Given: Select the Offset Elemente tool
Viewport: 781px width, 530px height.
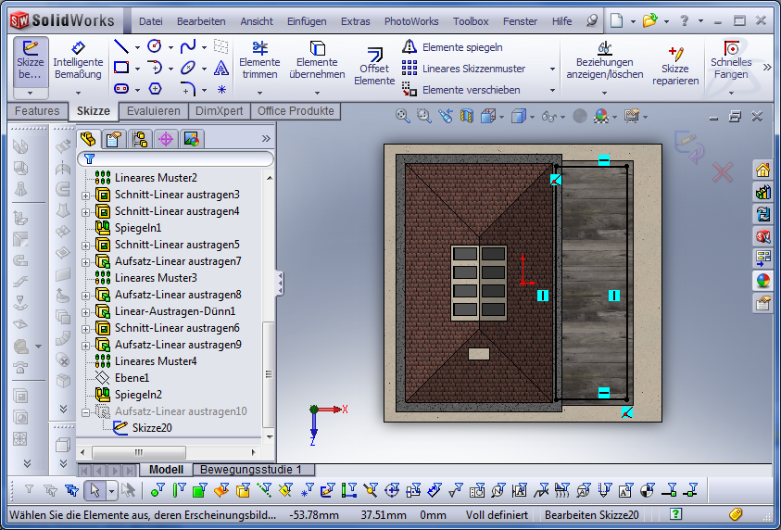Looking at the screenshot, I should tap(374, 67).
